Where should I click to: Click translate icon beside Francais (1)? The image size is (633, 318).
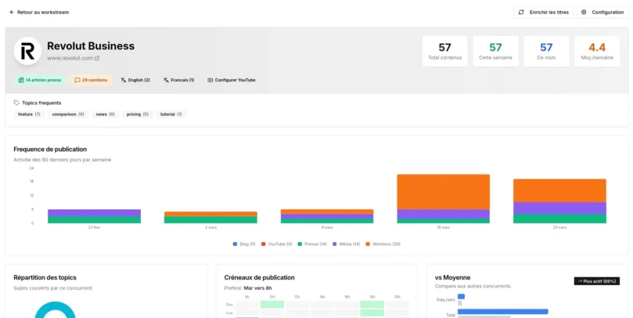tap(166, 80)
